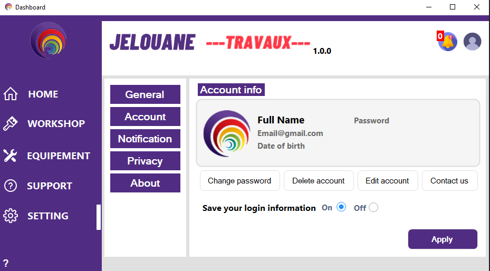The width and height of the screenshot is (490, 271).
Task: Click the Delete account button
Action: coord(319,180)
